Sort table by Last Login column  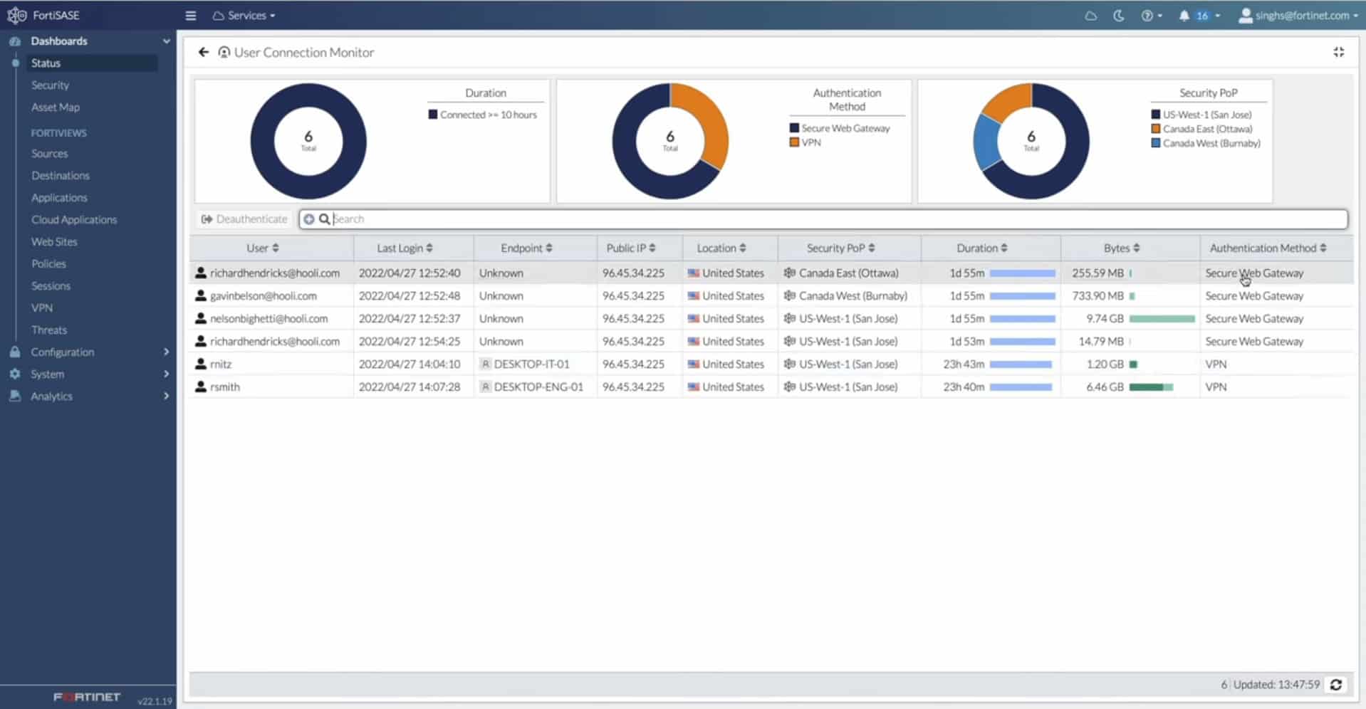point(405,248)
